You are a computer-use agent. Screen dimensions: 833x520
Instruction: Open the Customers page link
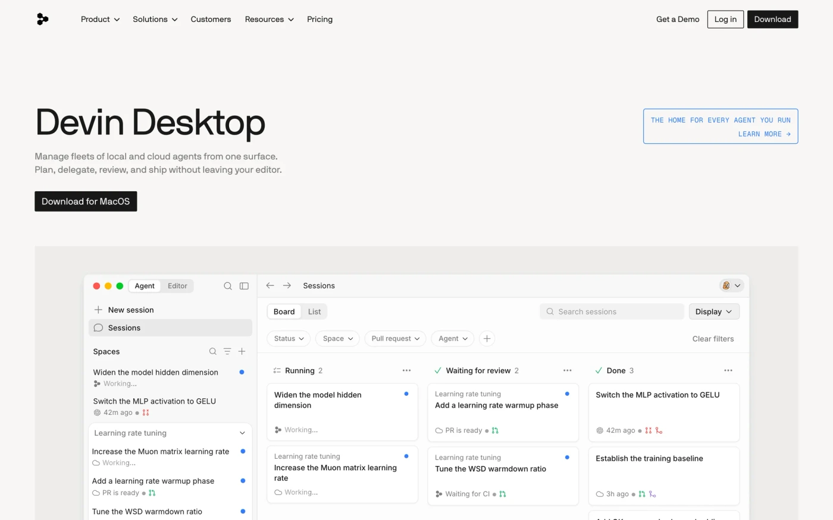[211, 20]
